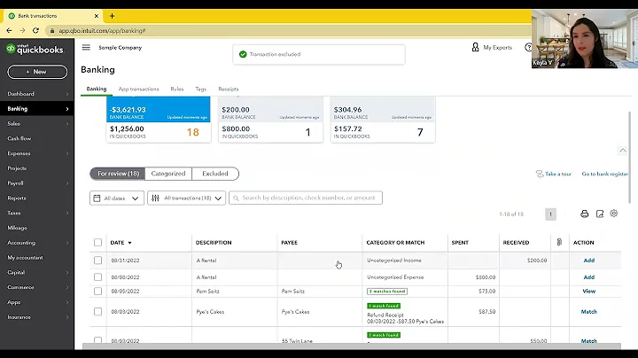638x358 pixels.
Task: Open the All dates dropdown
Action: coord(117,198)
